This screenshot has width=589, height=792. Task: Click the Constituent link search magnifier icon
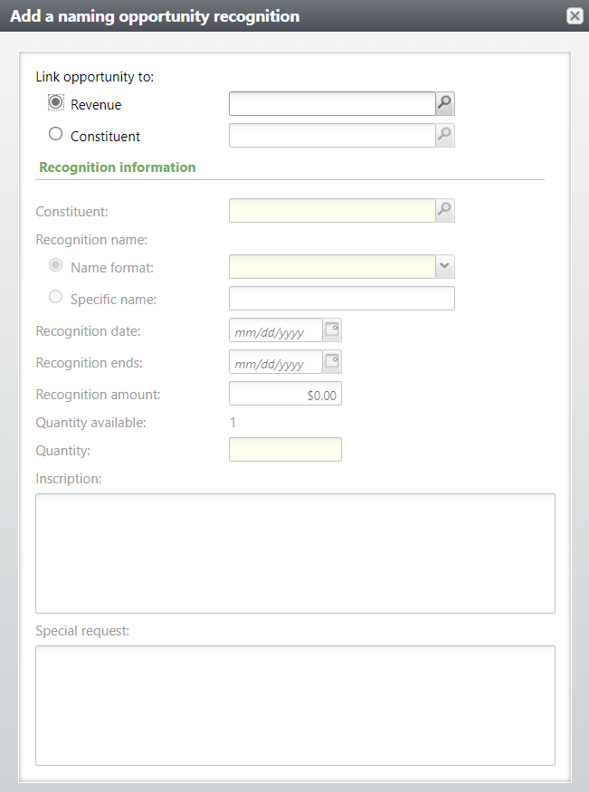point(445,136)
